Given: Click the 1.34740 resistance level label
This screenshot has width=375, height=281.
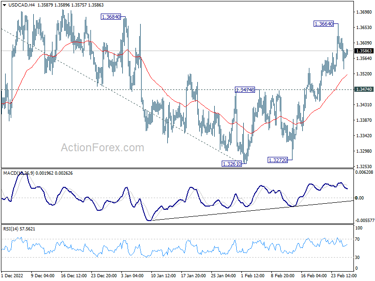Looking at the screenshot, I should (245, 90).
